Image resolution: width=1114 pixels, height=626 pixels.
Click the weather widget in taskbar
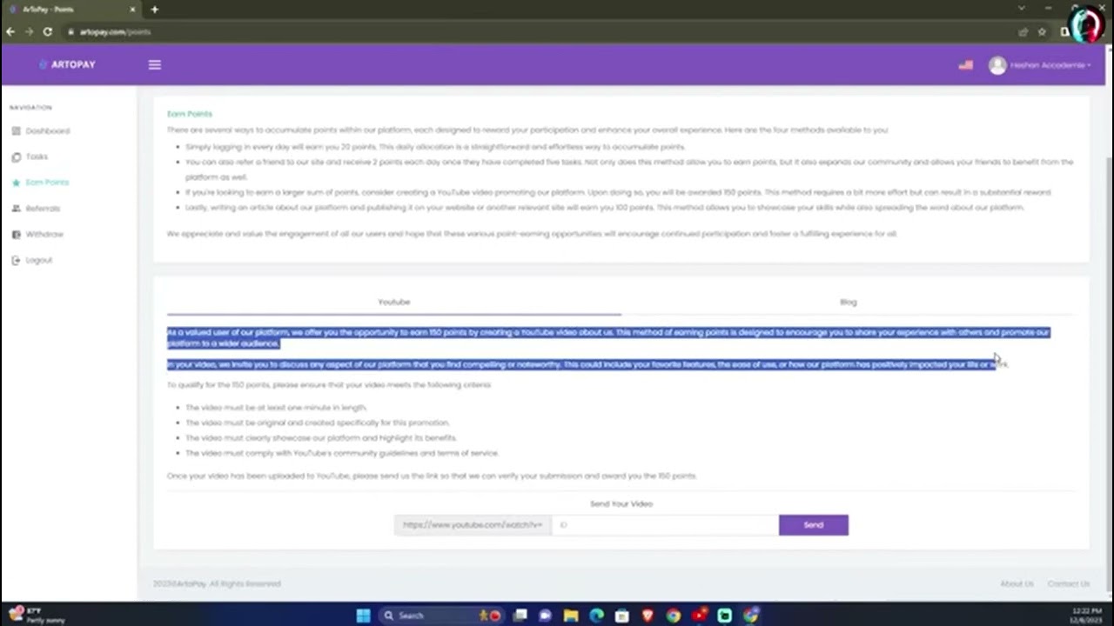coord(35,616)
